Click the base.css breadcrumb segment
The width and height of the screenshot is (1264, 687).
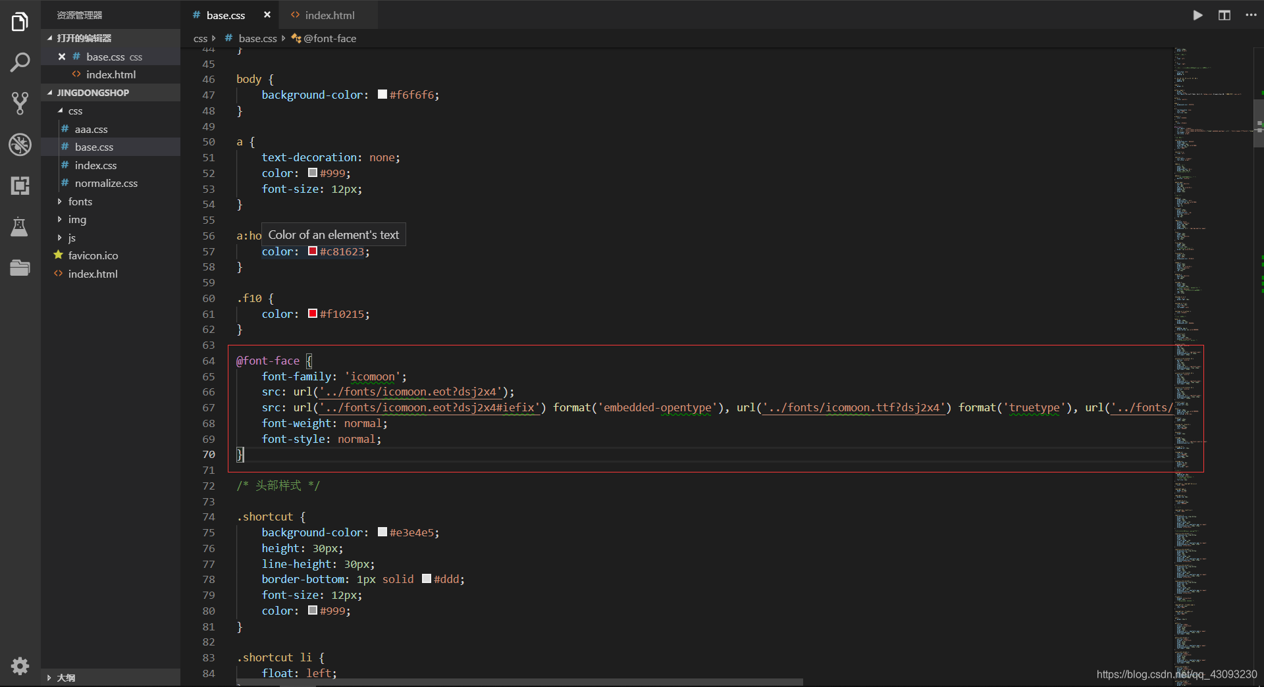[x=251, y=38]
